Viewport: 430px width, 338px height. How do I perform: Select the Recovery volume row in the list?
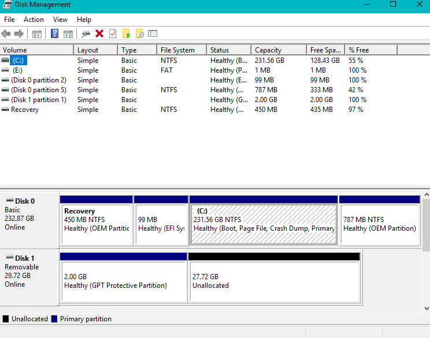25,110
